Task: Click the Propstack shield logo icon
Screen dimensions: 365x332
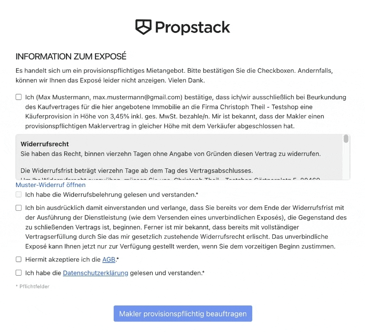Action: pyautogui.click(x=144, y=27)
